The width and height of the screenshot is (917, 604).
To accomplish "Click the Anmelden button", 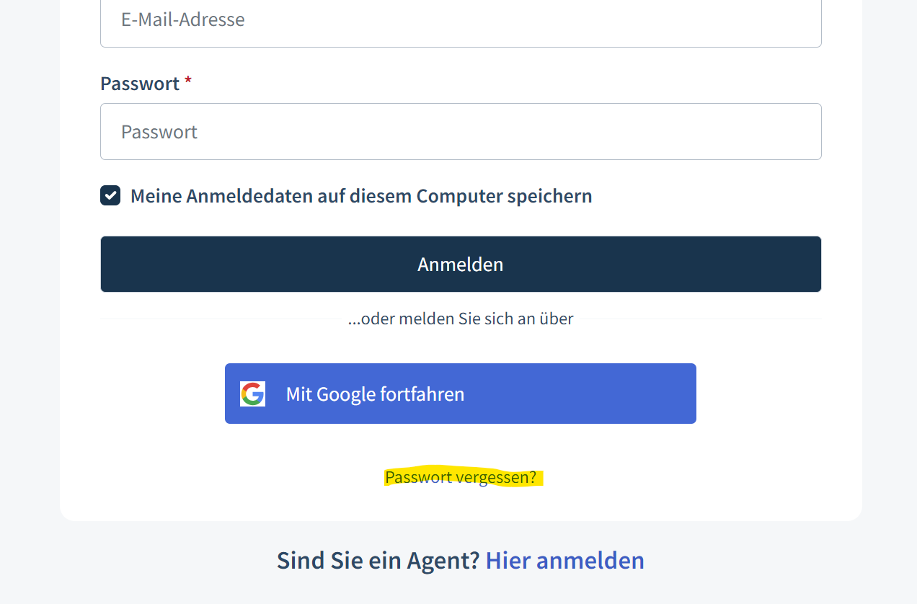I will point(461,264).
